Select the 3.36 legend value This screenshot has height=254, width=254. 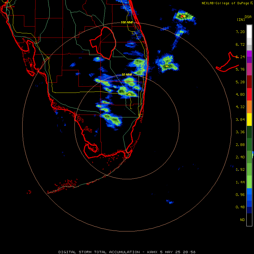pos(240,132)
